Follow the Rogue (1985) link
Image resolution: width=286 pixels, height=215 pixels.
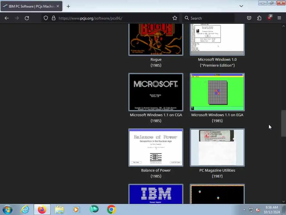[x=156, y=62]
